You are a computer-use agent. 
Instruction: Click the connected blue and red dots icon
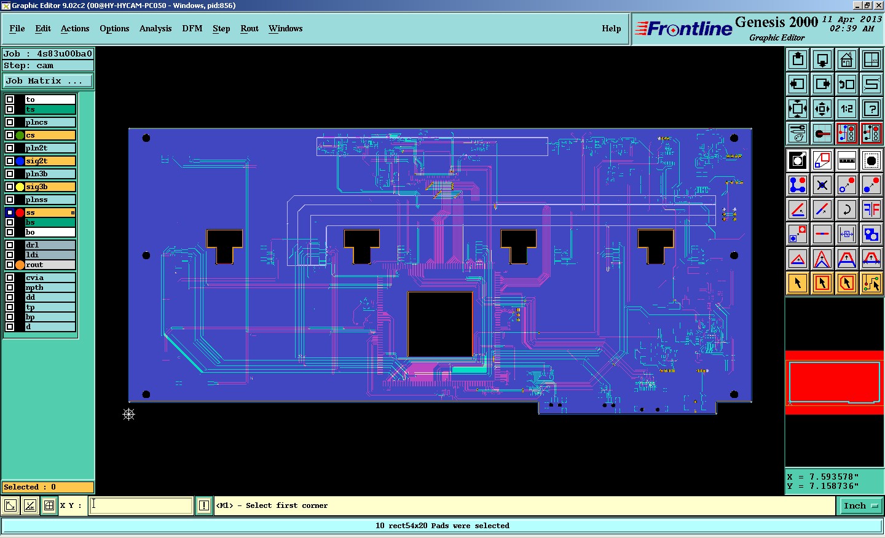coord(798,185)
